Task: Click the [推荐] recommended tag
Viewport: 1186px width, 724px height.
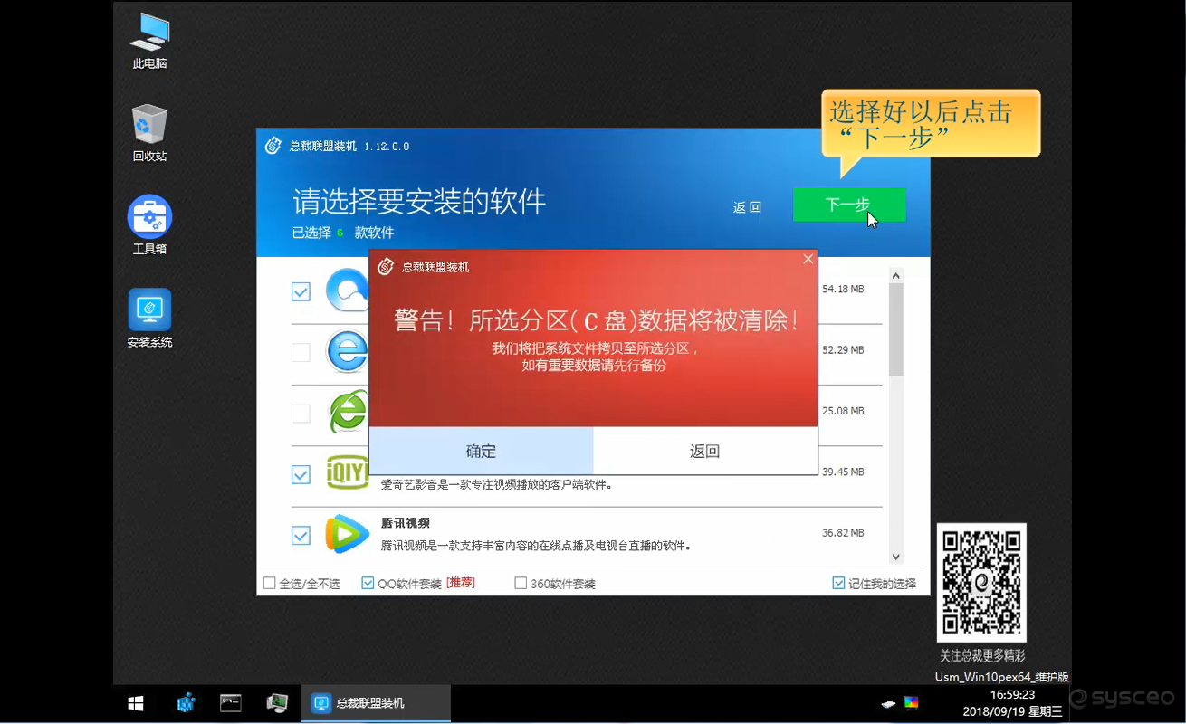Action: 460,583
